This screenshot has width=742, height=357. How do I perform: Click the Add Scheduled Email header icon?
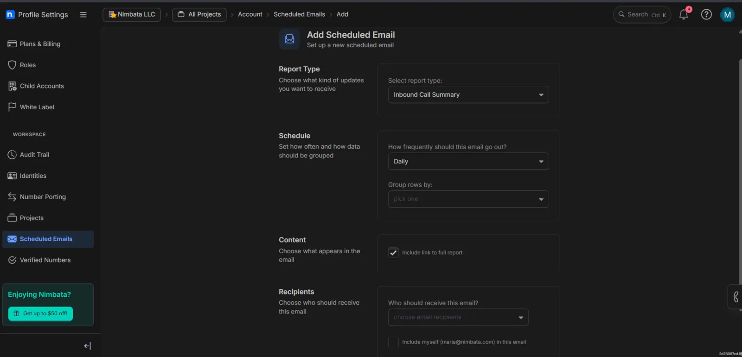pos(289,39)
